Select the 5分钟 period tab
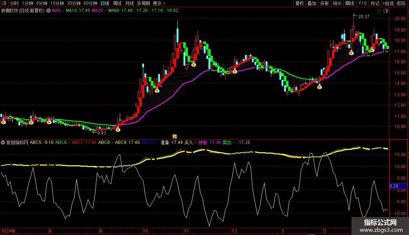This screenshot has width=409, height=235. [x=42, y=3]
